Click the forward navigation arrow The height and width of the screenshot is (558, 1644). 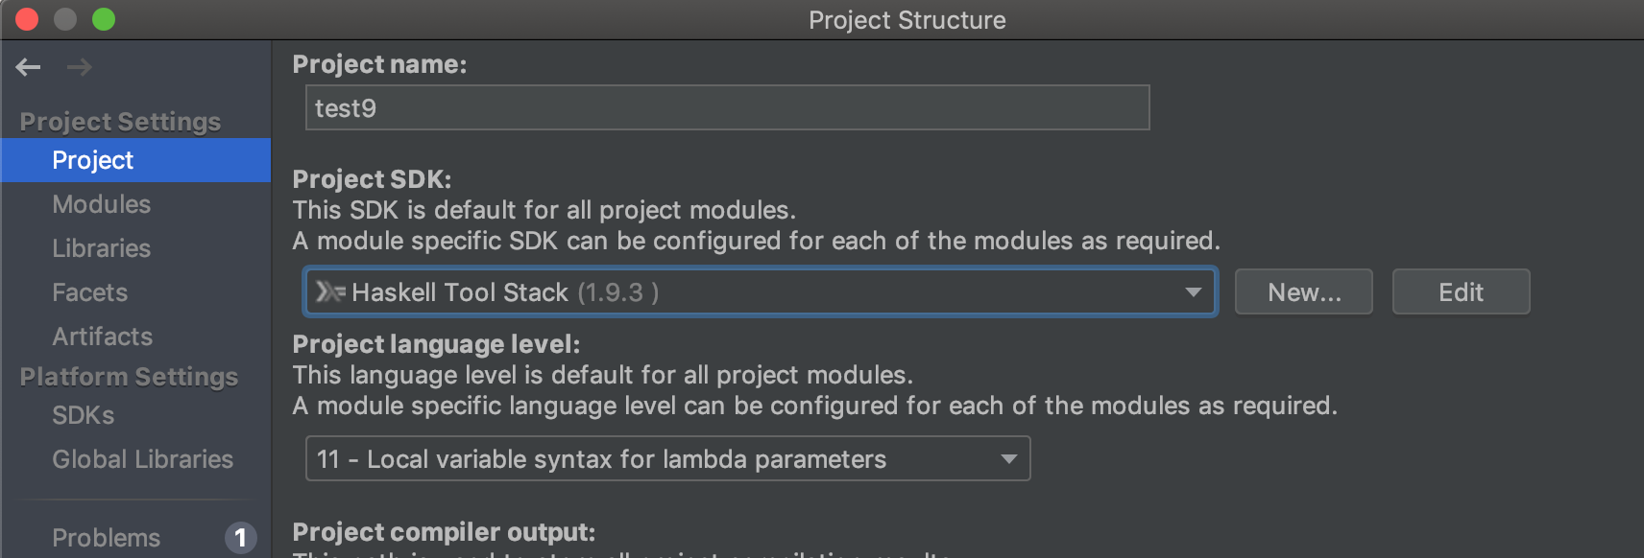81,67
